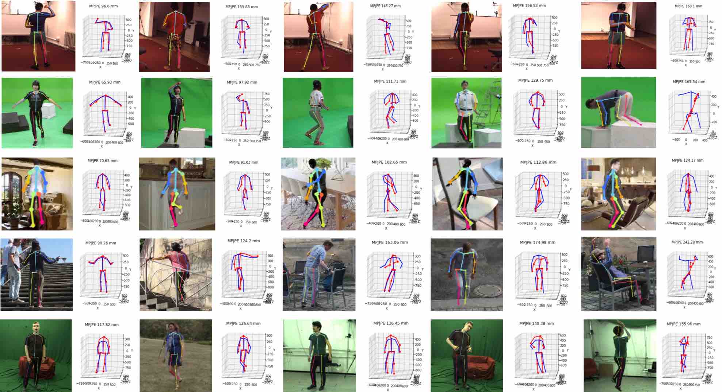Viewport: 722px width, 392px height.
Task: Click the MPJPE 124.17 mm label
Action: [687, 160]
